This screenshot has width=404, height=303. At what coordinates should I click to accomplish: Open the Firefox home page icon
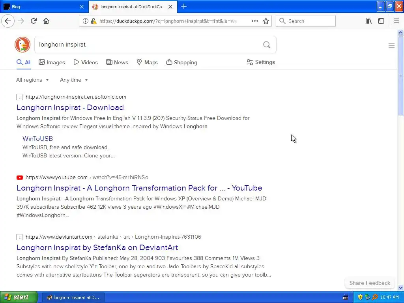pyautogui.click(x=46, y=21)
